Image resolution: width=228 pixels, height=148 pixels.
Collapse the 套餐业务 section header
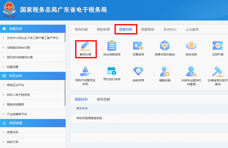(x=33, y=29)
